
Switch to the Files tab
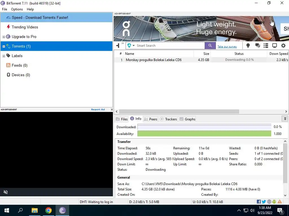pyautogui.click(x=122, y=119)
